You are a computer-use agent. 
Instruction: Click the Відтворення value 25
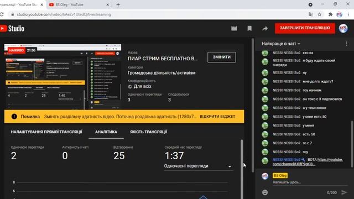[x=119, y=156]
